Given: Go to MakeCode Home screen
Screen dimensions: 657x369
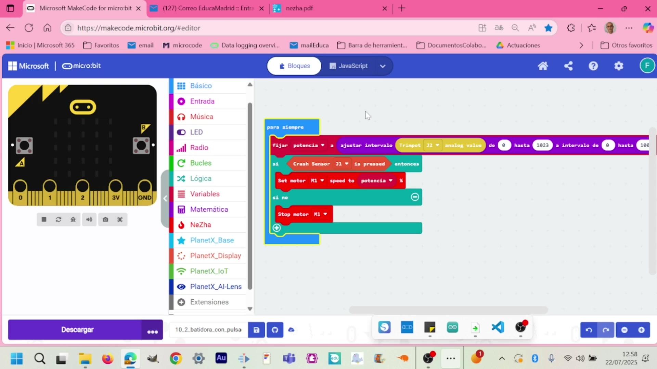Looking at the screenshot, I should [x=543, y=66].
